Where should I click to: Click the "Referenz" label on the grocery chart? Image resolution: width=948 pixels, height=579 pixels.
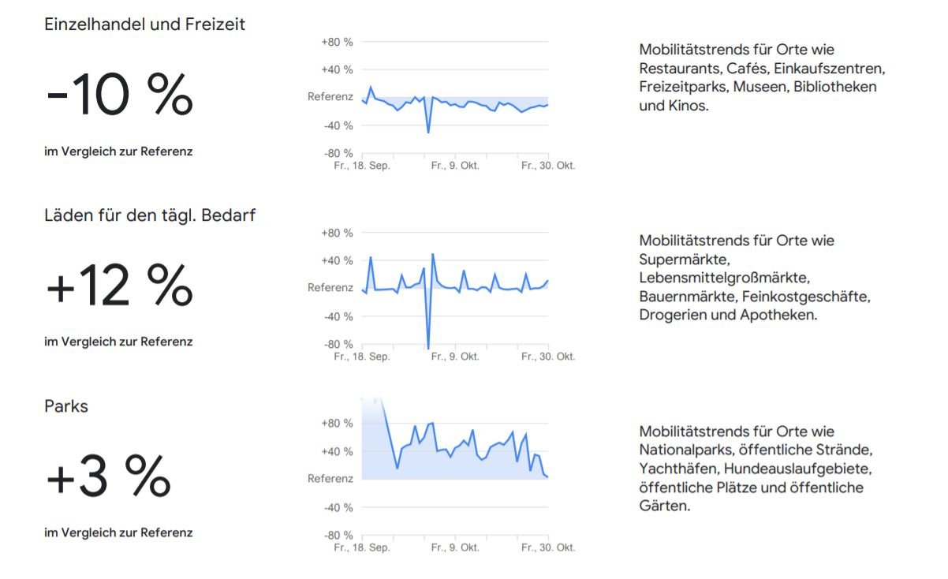[x=330, y=288]
